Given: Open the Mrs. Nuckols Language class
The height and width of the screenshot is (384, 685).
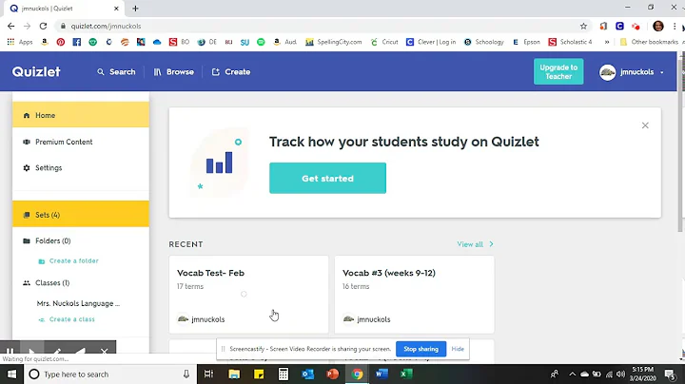Looking at the screenshot, I should pyautogui.click(x=78, y=303).
